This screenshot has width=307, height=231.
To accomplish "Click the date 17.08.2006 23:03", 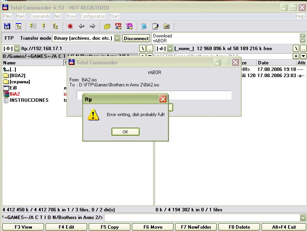I will 277,76.
